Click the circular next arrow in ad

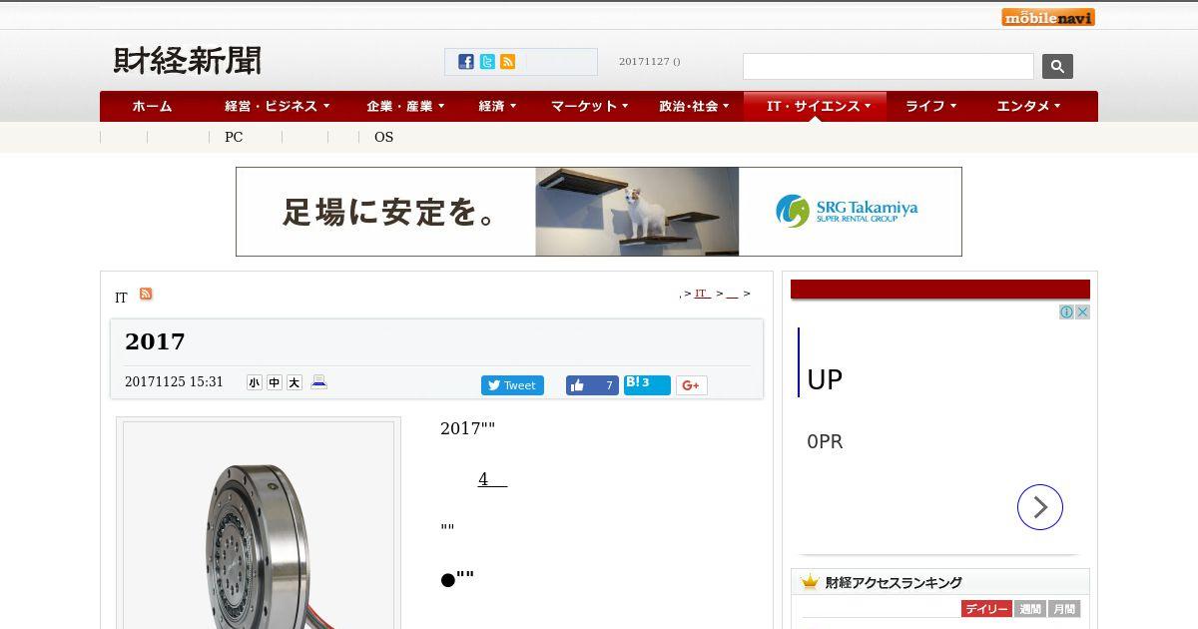click(1040, 507)
